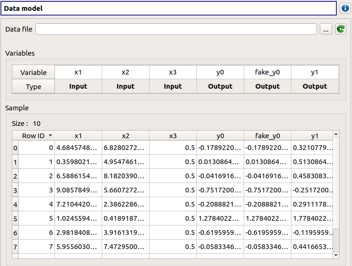Click the green reload data file icon
This screenshot has height=266, width=352.
340,29
